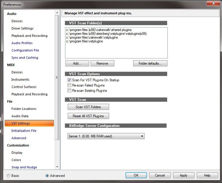Select the Advanced radio button
Image resolution: width=222 pixels, height=183 pixels.
(47, 176)
